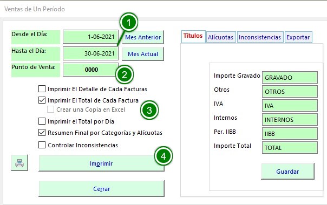Screen dimensions: 327x205
Task: Select the Títulos tab
Action: [193, 36]
